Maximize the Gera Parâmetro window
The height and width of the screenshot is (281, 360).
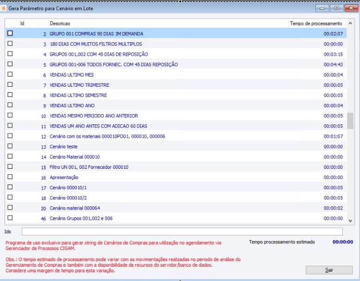point(336,8)
